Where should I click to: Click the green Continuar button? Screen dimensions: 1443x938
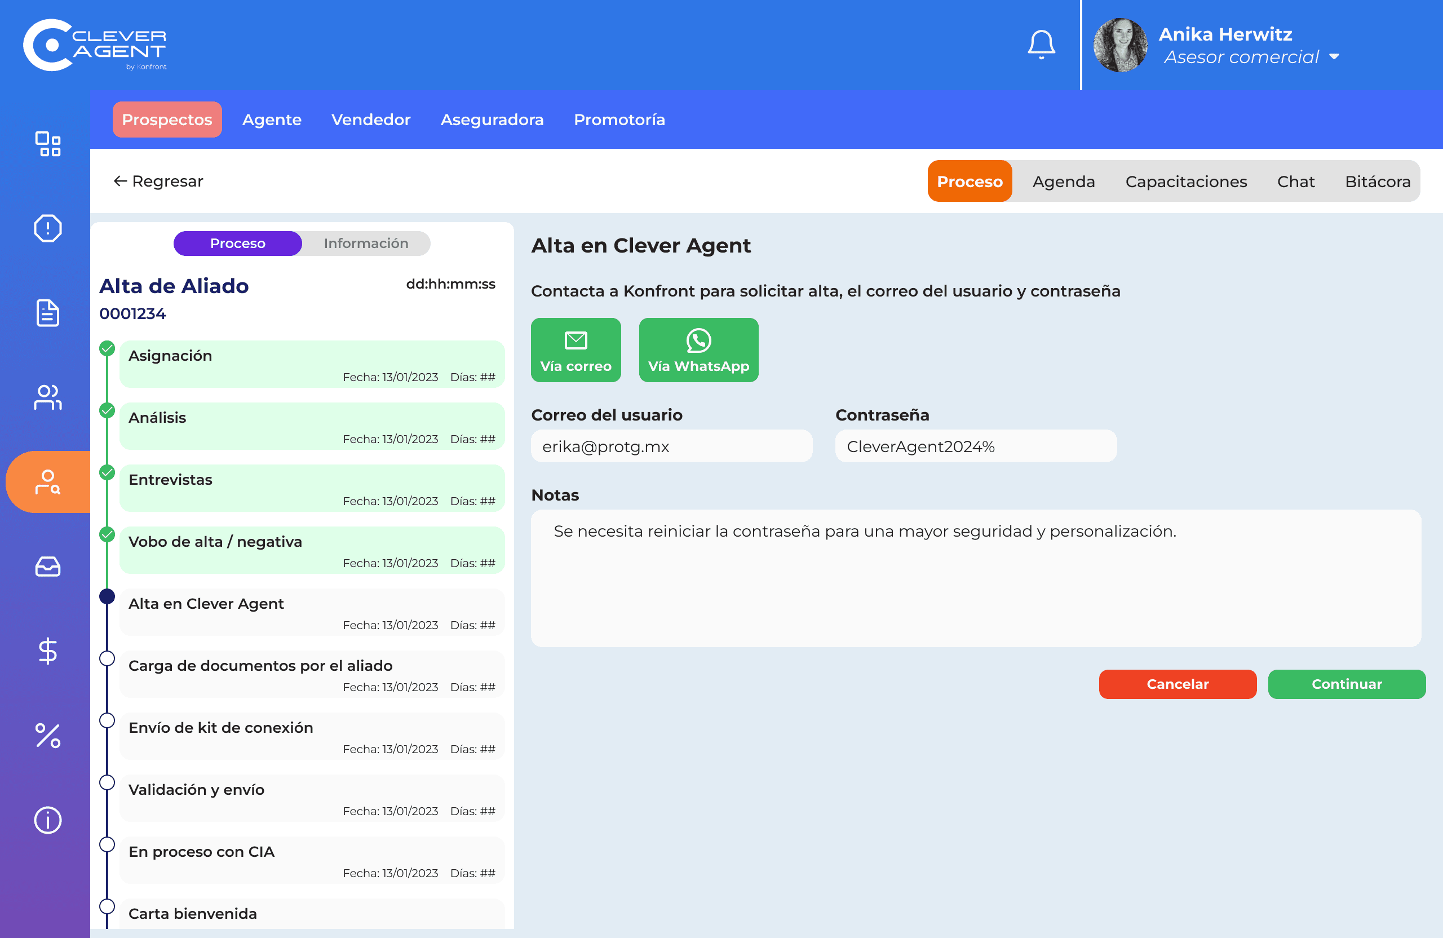(x=1347, y=684)
